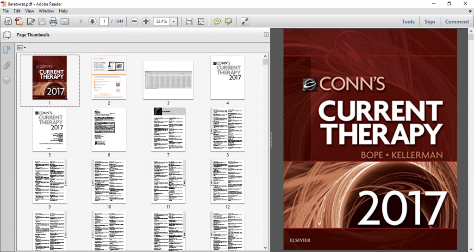474x252 pixels.
Task: Go to next page with down arrow
Action: pos(92,21)
